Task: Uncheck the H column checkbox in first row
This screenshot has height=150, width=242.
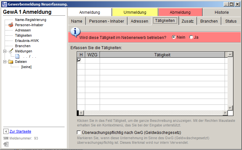Action: (x=79, y=61)
